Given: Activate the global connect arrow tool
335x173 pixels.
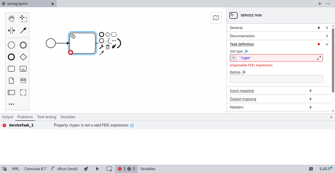Looking at the screenshot, I should [x=23, y=31].
